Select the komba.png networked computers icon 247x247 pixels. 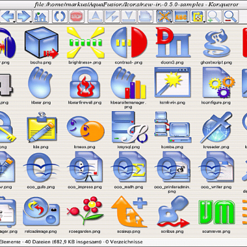(173, 127)
